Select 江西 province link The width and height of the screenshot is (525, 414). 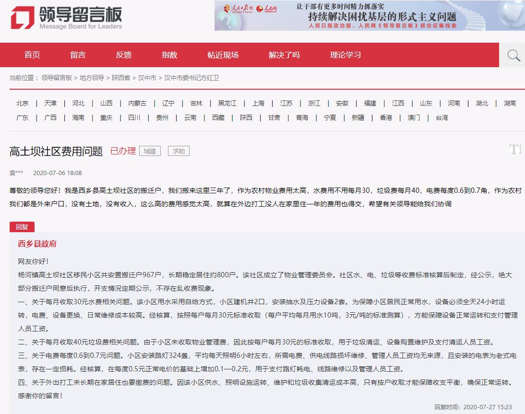[x=398, y=104]
